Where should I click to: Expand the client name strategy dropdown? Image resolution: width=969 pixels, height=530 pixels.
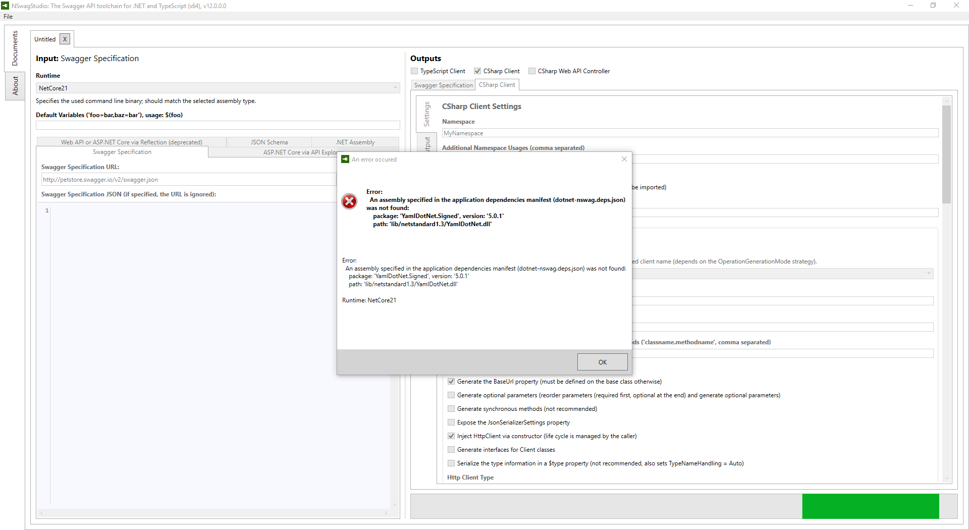930,273
